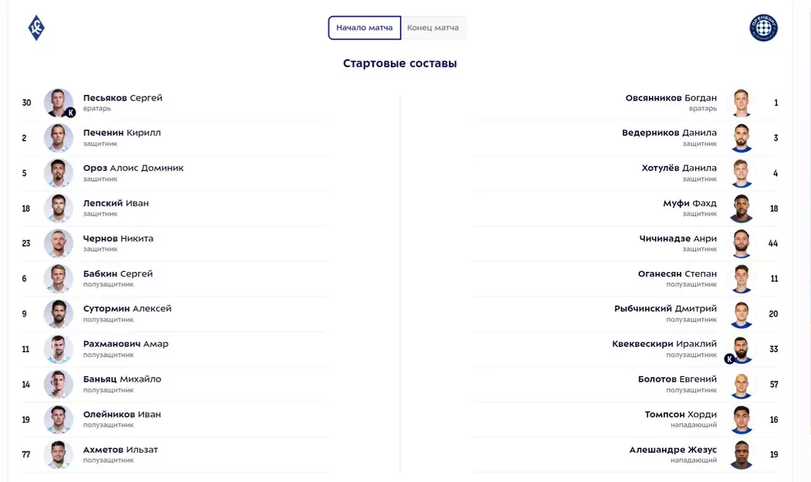This screenshot has width=811, height=482.
Task: Open Овсянников Богдан goalkeeper link
Action: tap(670, 98)
